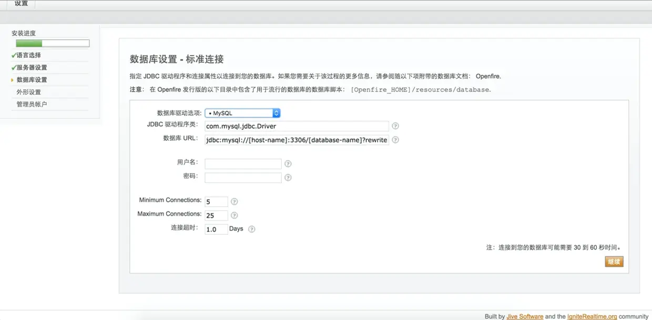Click the dropdown arrows on the MySQL selector
652x320 pixels.
276,112
